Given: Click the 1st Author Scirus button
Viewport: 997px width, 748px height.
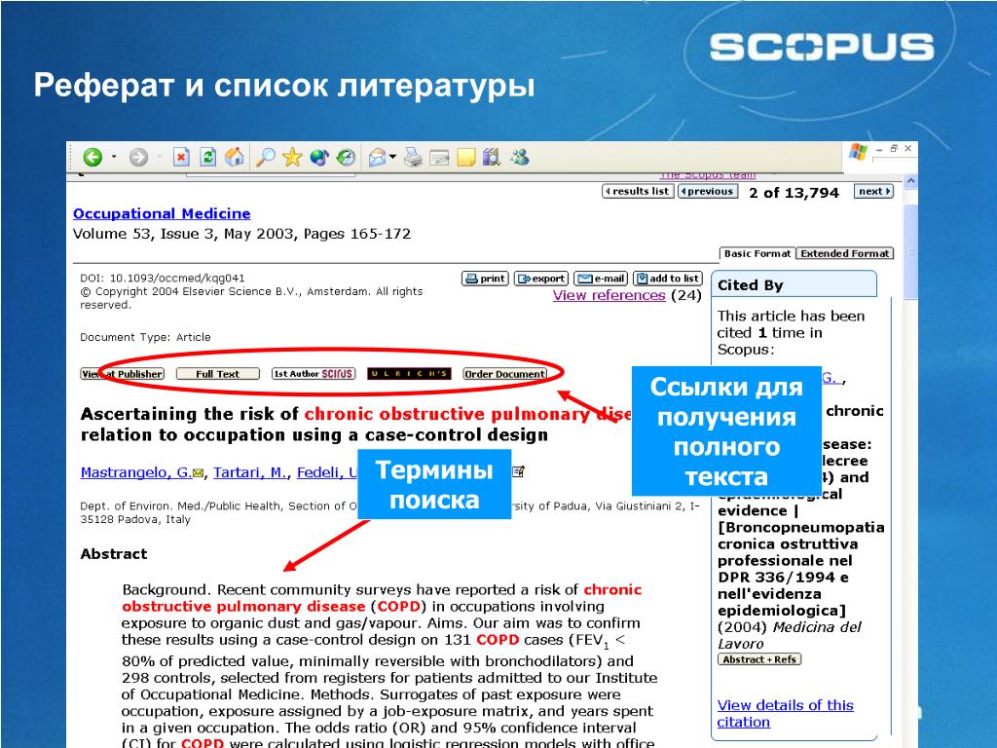Looking at the screenshot, I should 314,374.
